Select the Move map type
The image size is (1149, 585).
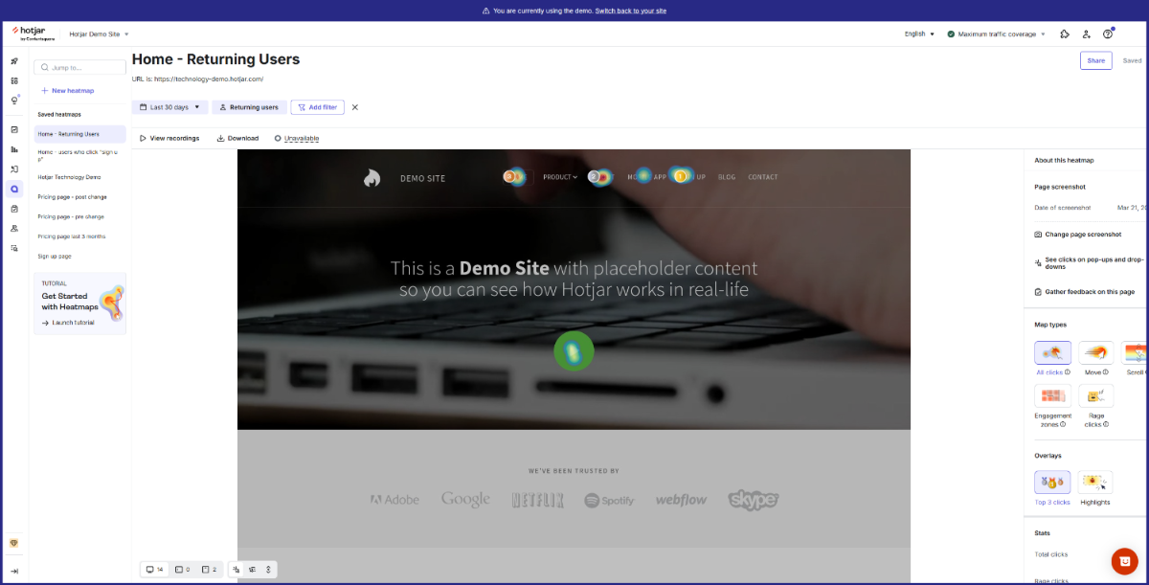(x=1096, y=353)
